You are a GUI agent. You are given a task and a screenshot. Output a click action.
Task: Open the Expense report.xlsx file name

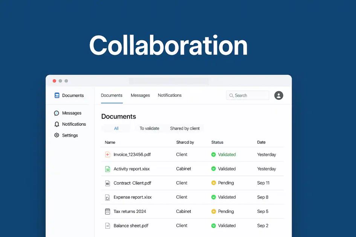[x=133, y=197]
